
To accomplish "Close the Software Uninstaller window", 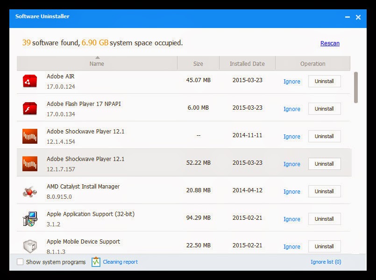I will [x=358, y=17].
